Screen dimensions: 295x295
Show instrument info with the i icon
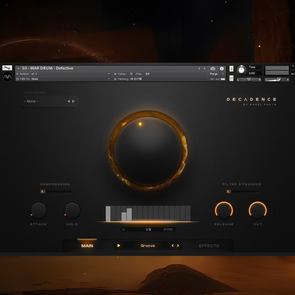pyautogui.click(x=222, y=69)
